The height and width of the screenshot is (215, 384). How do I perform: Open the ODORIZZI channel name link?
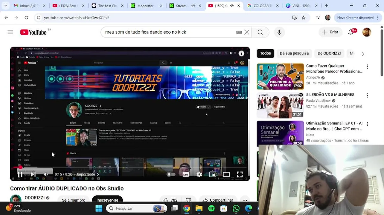(x=34, y=198)
